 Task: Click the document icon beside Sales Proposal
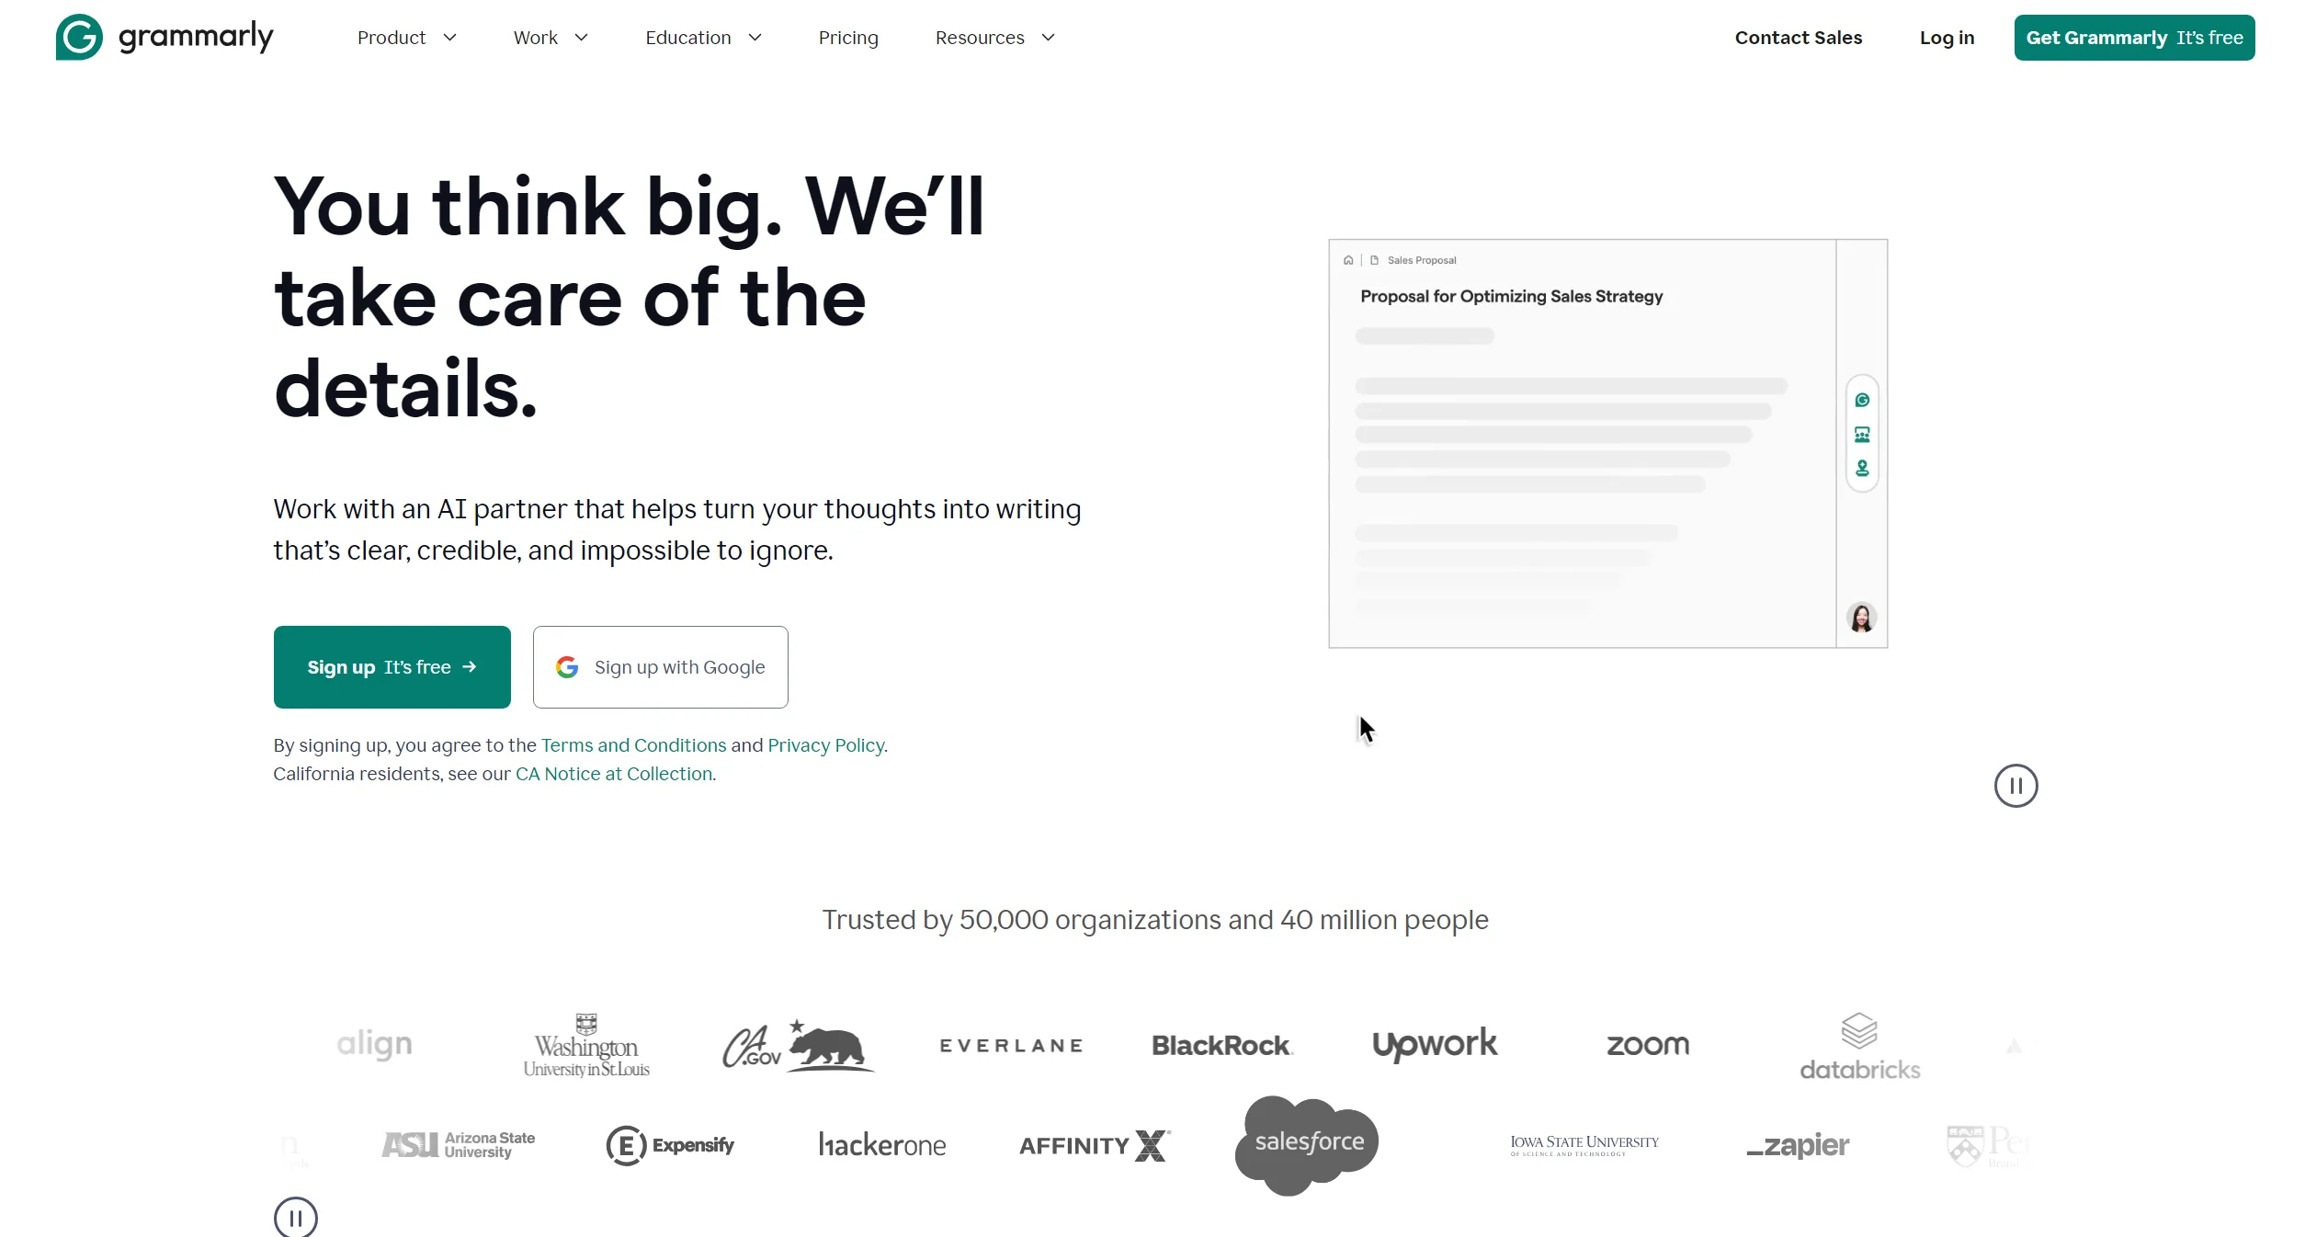[1374, 260]
